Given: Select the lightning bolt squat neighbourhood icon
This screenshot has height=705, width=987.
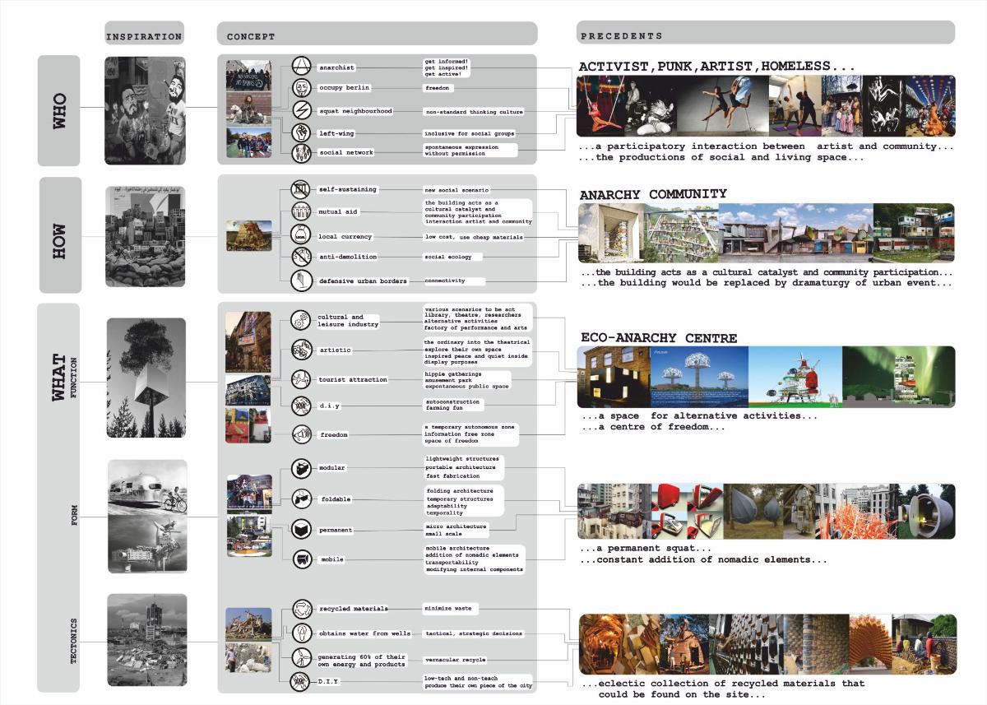Looking at the screenshot, I should point(302,111).
